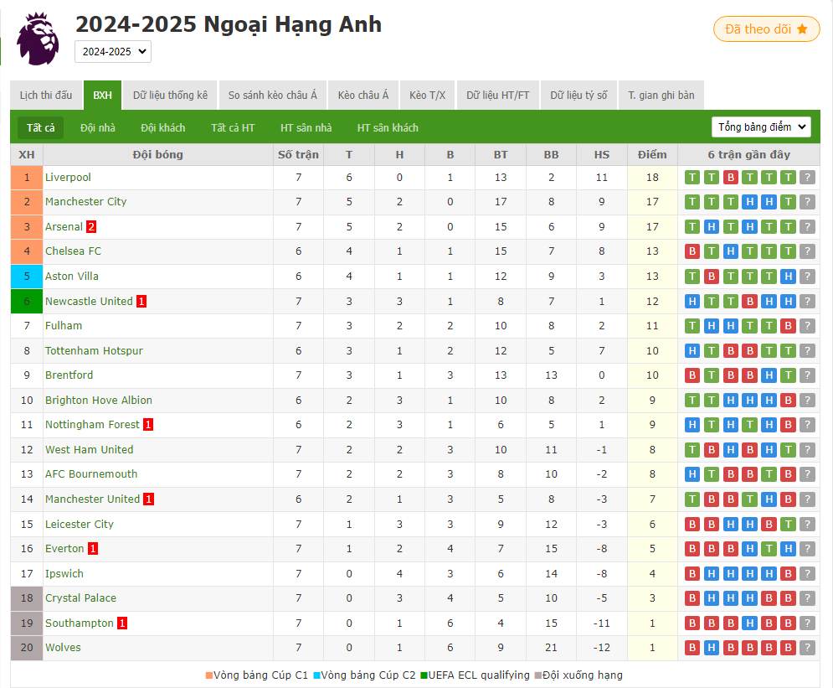
Task: Click the red B icon in Liverpool's form
Action: tap(730, 178)
